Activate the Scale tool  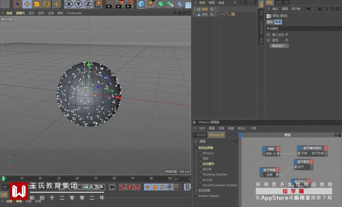pyautogui.click(x=37, y=4)
